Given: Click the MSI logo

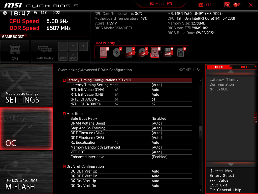Looking at the screenshot, I should (x=13, y=5).
